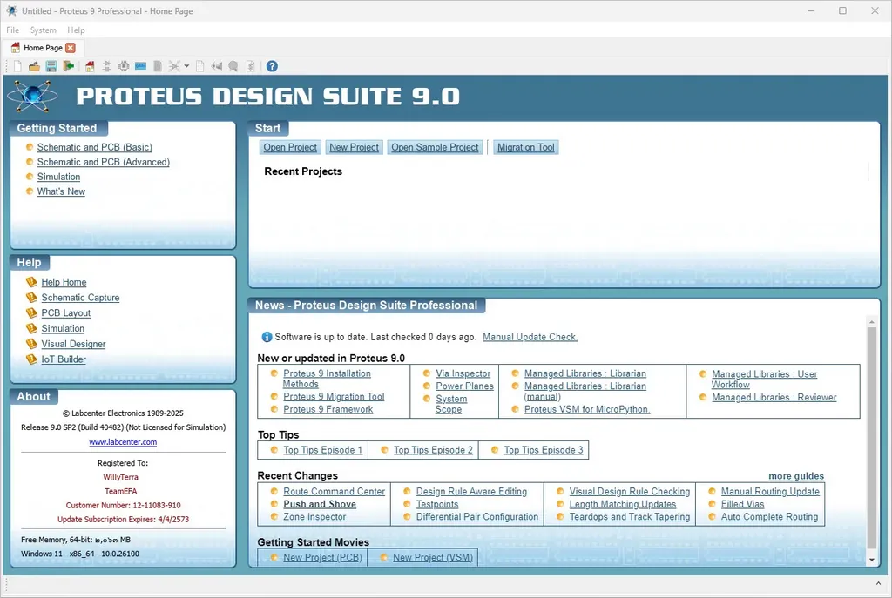892x598 pixels.
Task: Click the Schematic Capture help book icon
Action: (x=32, y=298)
